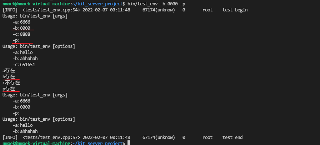This screenshot has height=145, width=320.
Task: Open the tests/test_env.cpp:54 file link
Action: point(51,10)
